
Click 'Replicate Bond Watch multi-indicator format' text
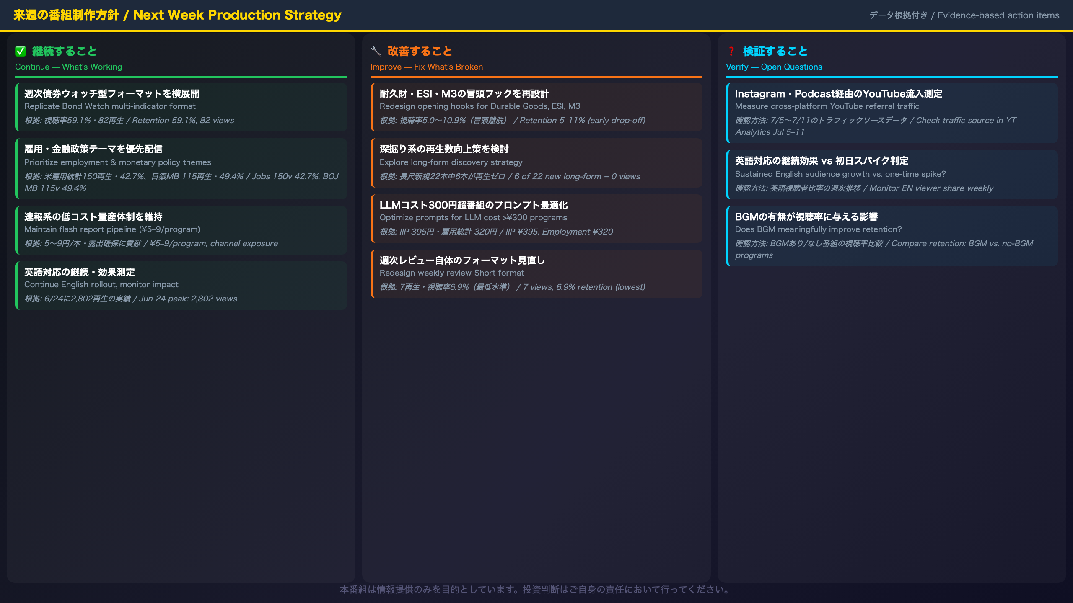point(110,106)
